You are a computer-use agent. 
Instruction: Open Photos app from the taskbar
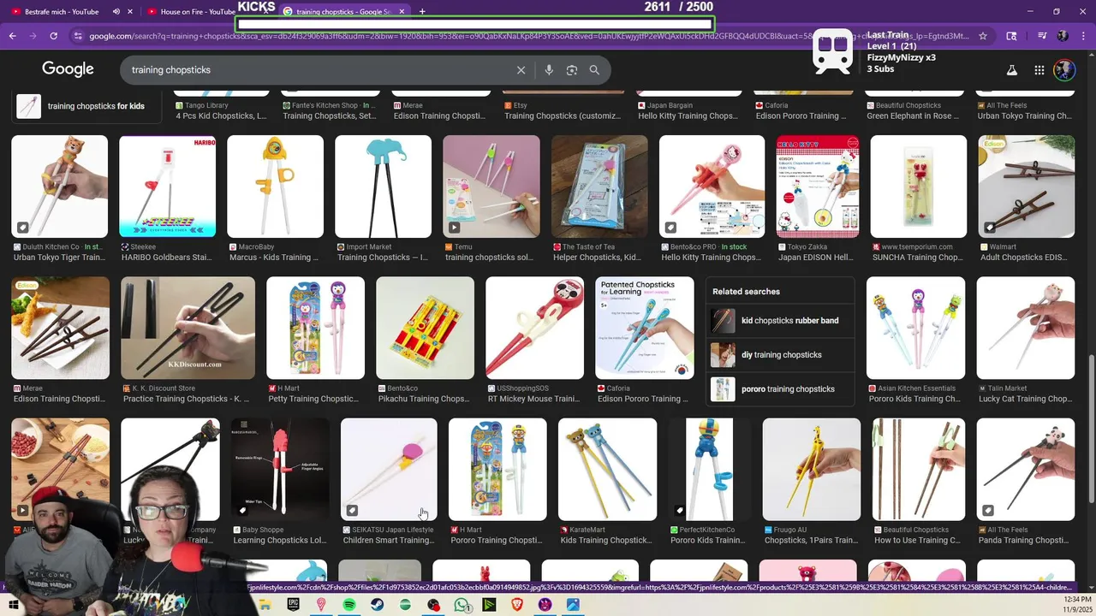coord(573,605)
